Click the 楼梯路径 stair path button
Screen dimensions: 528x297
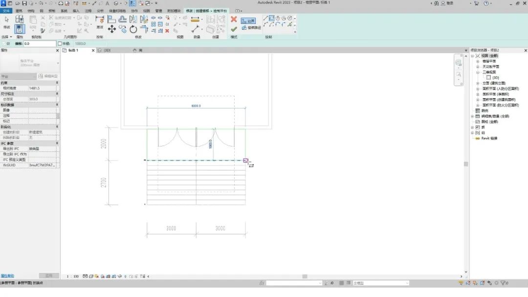click(x=251, y=27)
